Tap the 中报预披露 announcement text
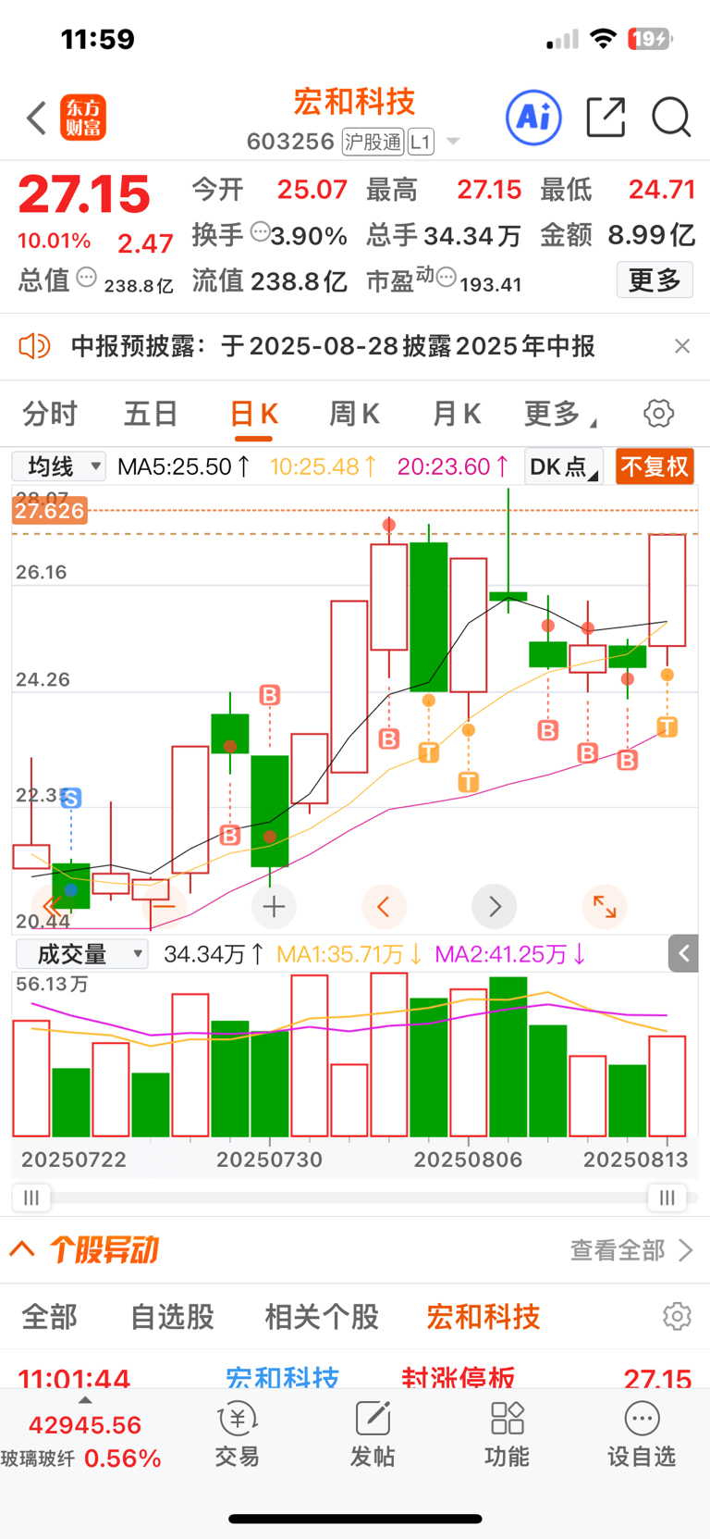Image resolution: width=710 pixels, height=1539 pixels. (x=333, y=346)
